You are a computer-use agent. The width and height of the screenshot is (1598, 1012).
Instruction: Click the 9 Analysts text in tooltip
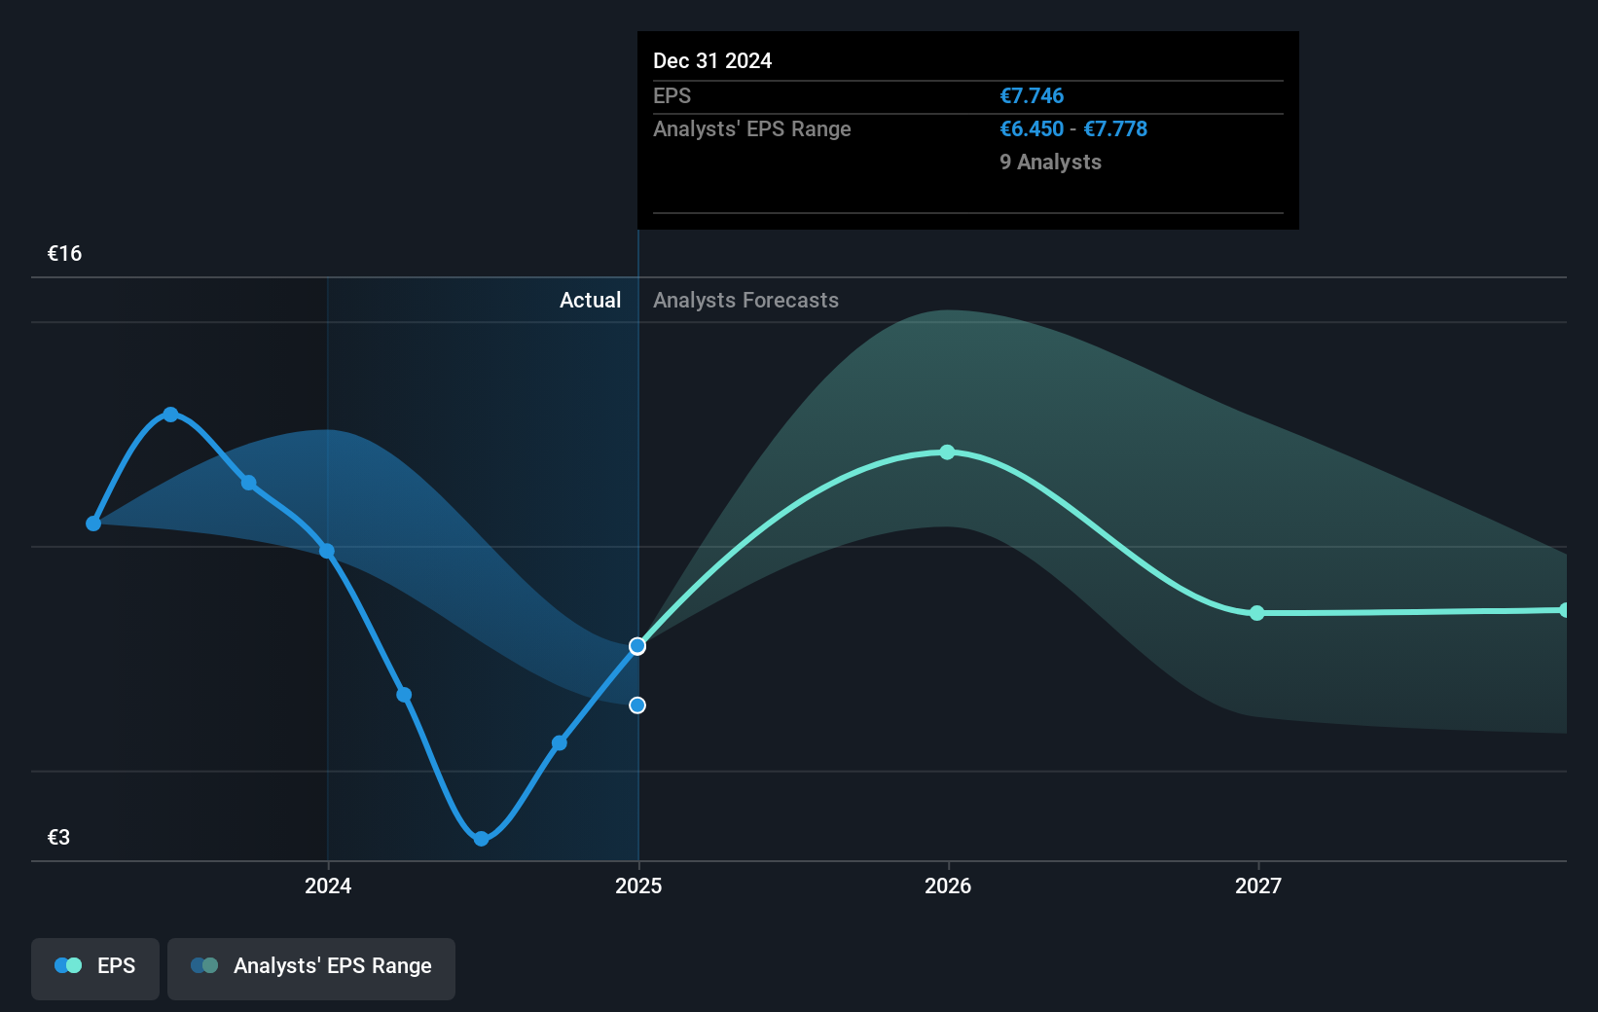click(1050, 163)
